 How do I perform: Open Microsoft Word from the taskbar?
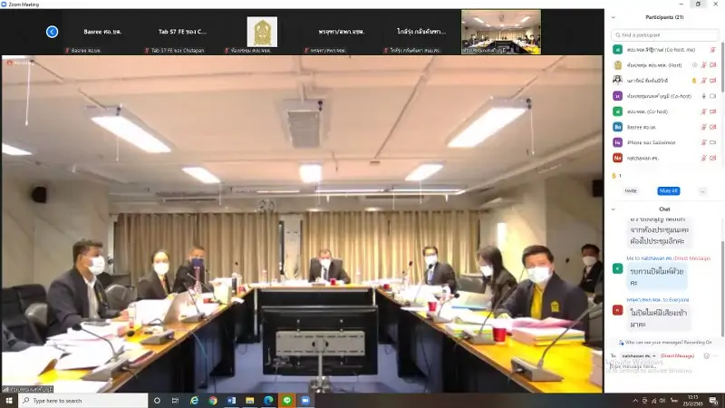(x=231, y=401)
